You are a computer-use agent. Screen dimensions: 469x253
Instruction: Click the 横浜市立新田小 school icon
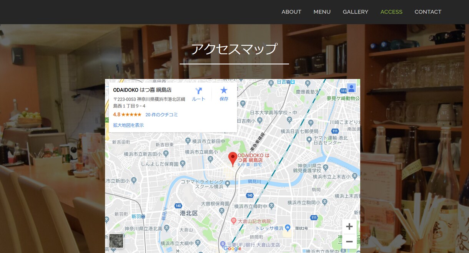pyautogui.click(x=133, y=180)
